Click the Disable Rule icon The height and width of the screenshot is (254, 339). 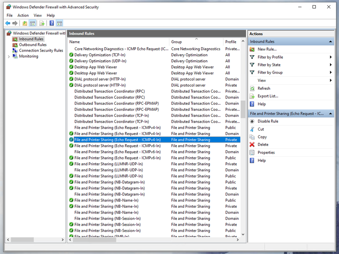click(x=252, y=121)
